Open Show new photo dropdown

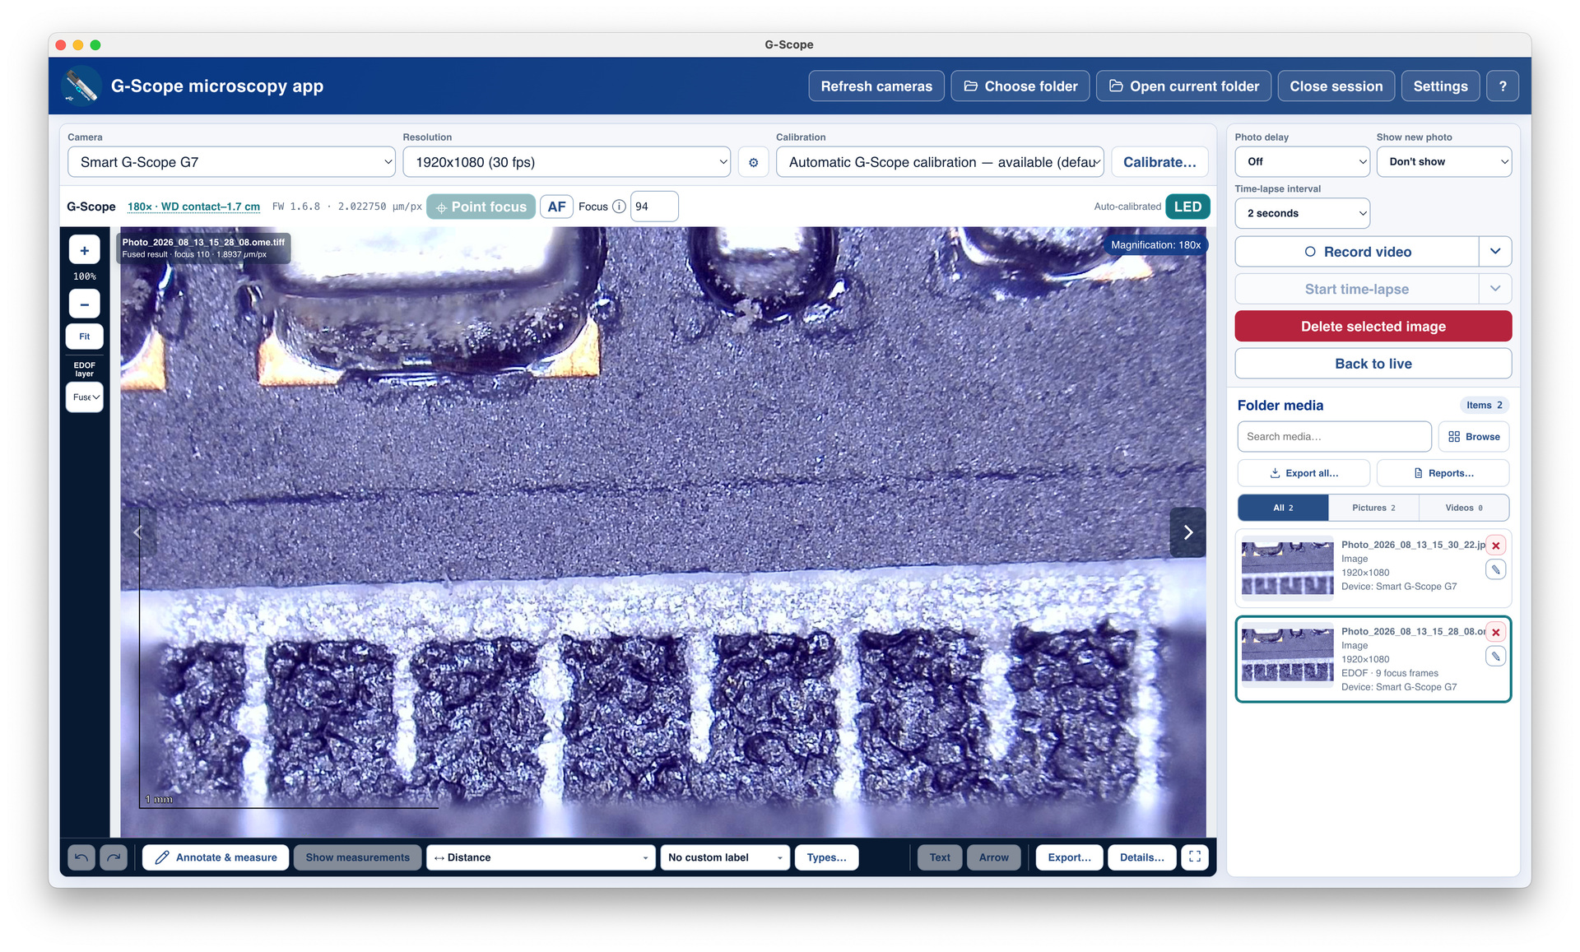[1443, 162]
